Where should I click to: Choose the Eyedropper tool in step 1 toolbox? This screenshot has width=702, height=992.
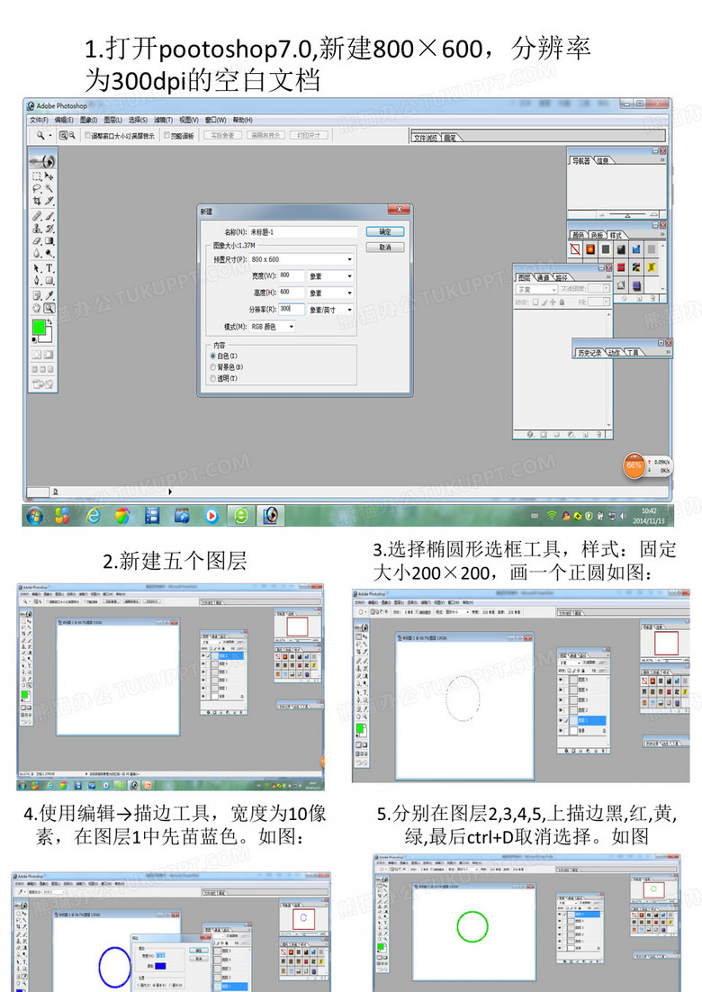[49, 294]
